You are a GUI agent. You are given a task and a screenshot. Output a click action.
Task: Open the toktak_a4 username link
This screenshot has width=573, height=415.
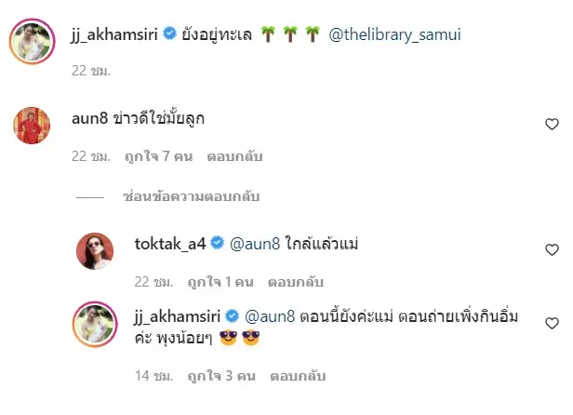click(170, 244)
